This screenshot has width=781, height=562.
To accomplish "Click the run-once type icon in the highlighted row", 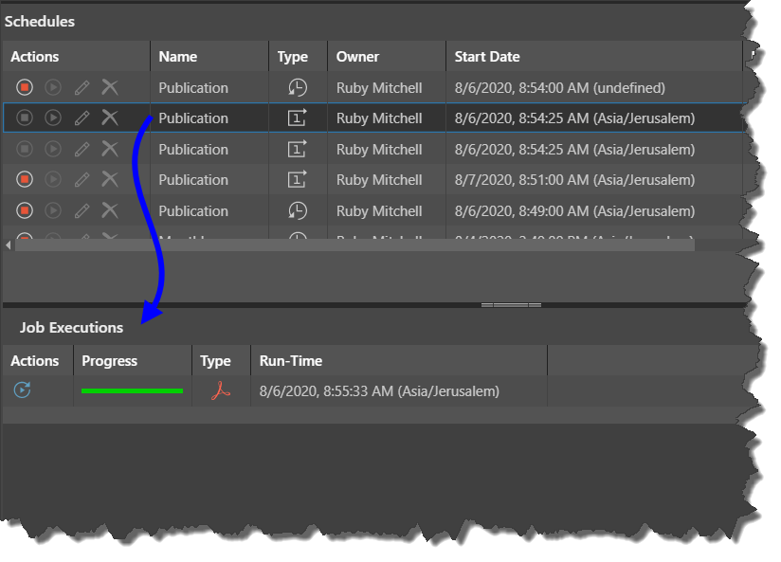I will pos(298,118).
